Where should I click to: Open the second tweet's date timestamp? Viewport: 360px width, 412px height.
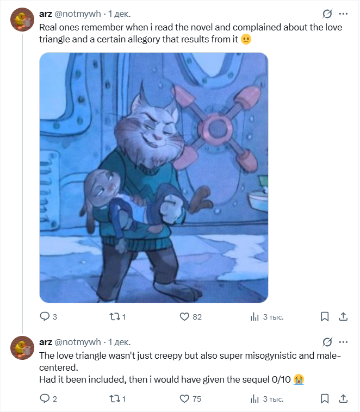coord(120,342)
